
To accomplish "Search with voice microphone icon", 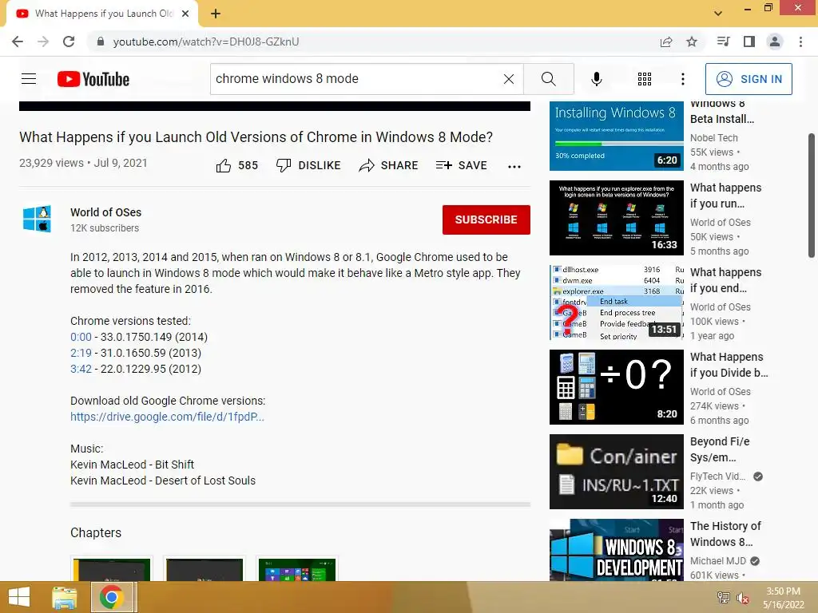I will (x=596, y=79).
